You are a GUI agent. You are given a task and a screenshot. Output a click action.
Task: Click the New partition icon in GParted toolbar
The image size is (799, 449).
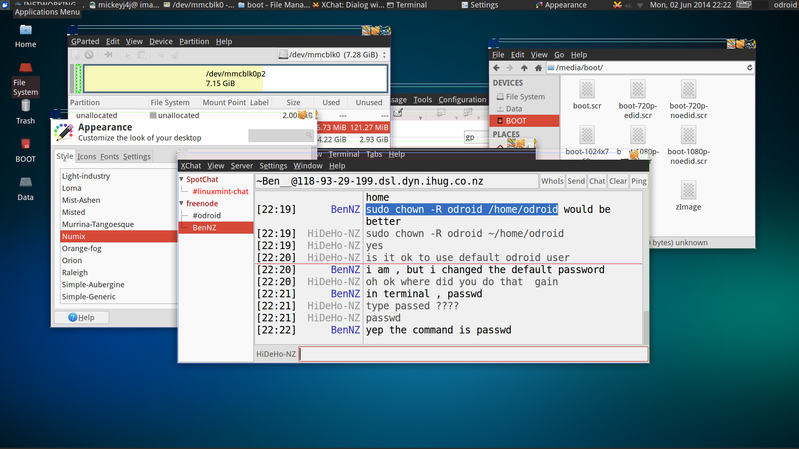point(75,54)
